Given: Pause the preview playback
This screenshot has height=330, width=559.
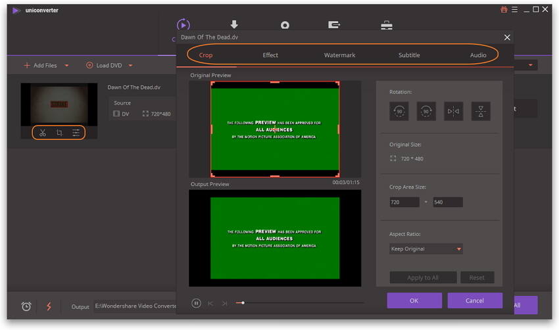Looking at the screenshot, I should (196, 303).
